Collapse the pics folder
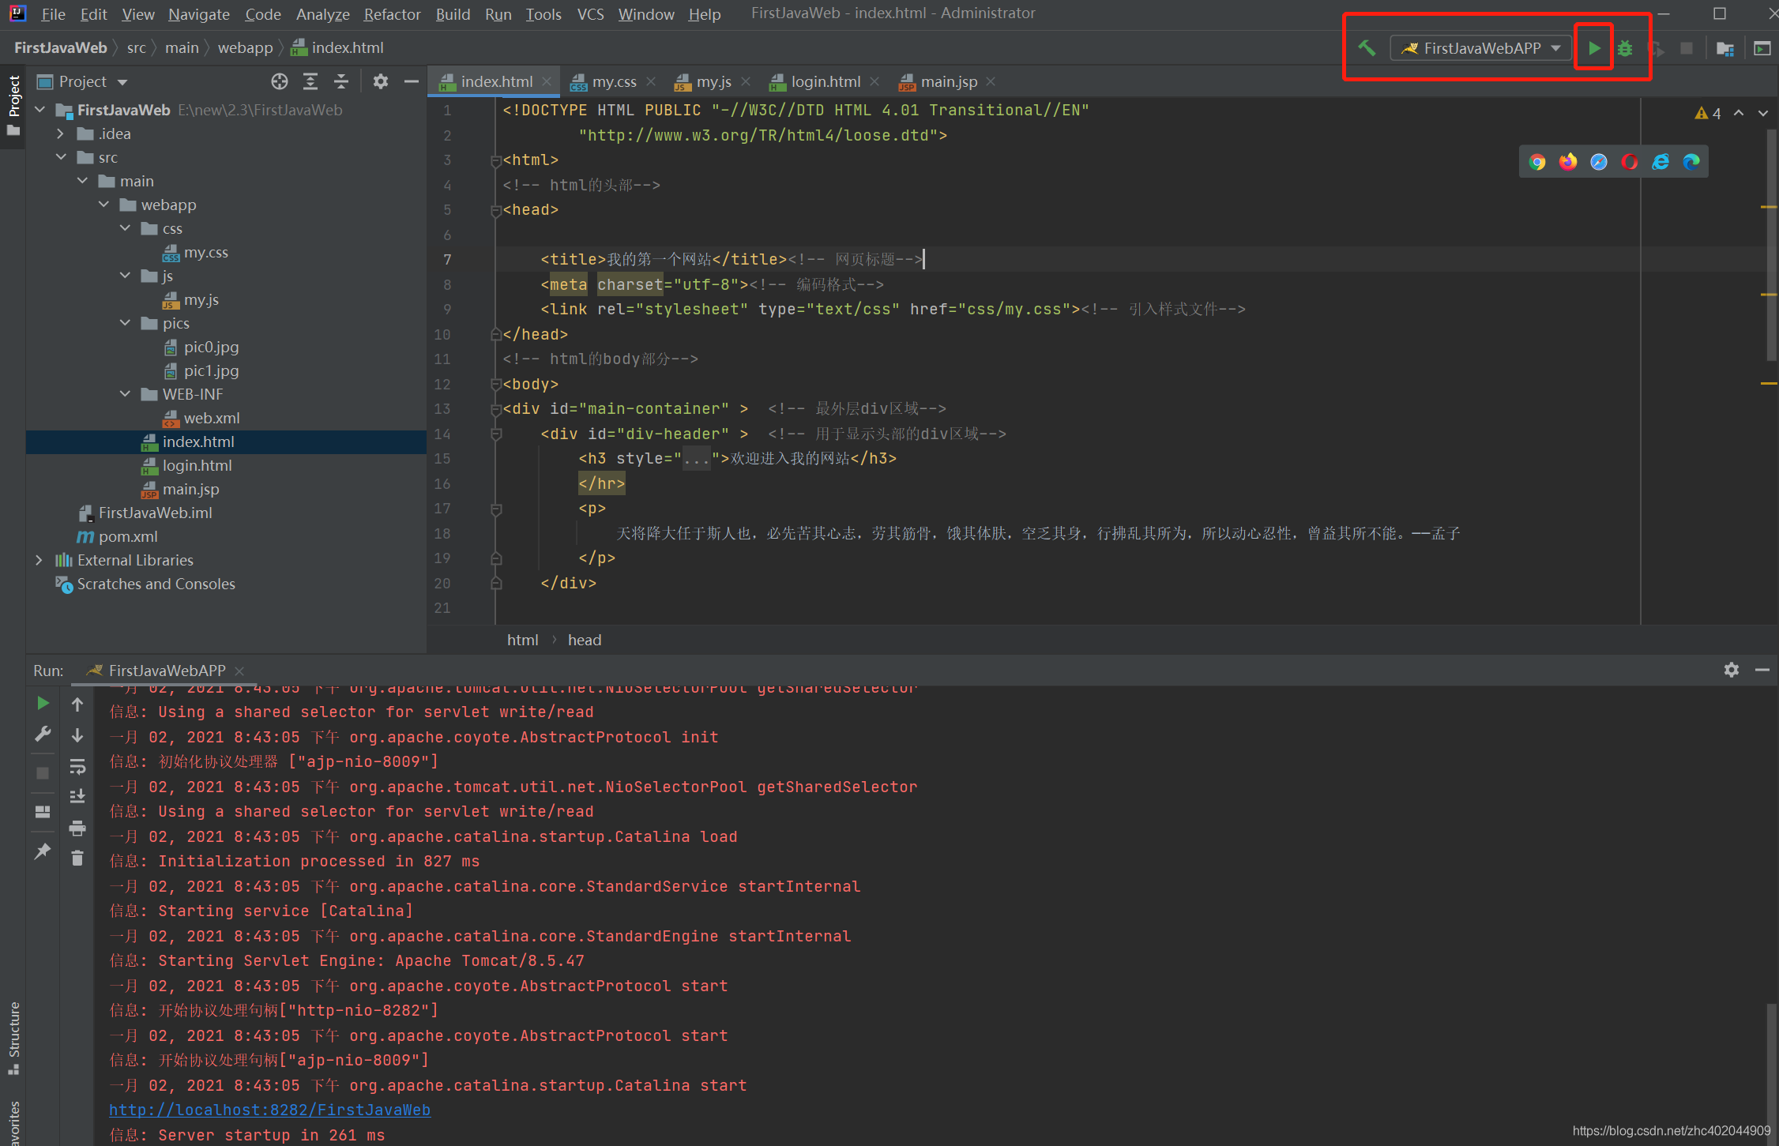Viewport: 1779px width, 1146px height. [x=125, y=324]
